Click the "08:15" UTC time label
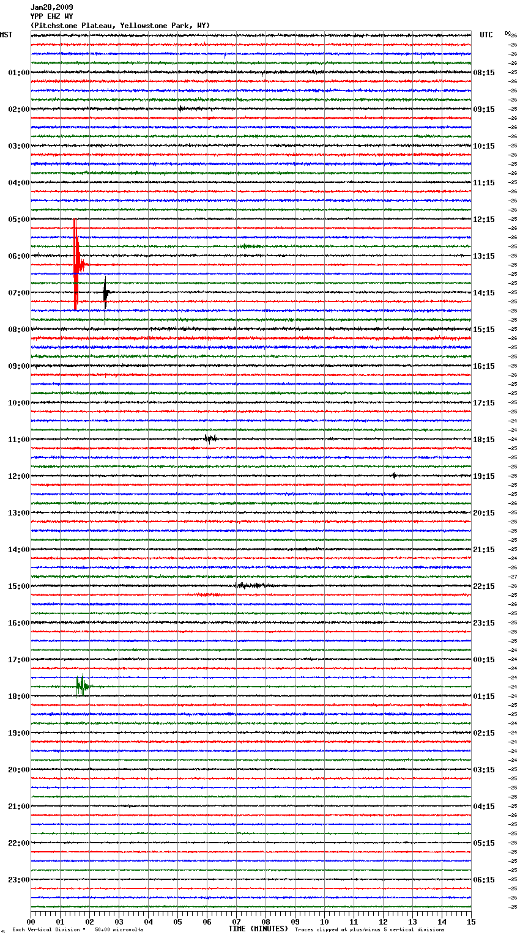 [484, 73]
